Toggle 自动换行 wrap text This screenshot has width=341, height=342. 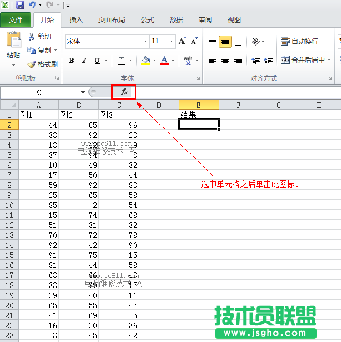click(299, 41)
